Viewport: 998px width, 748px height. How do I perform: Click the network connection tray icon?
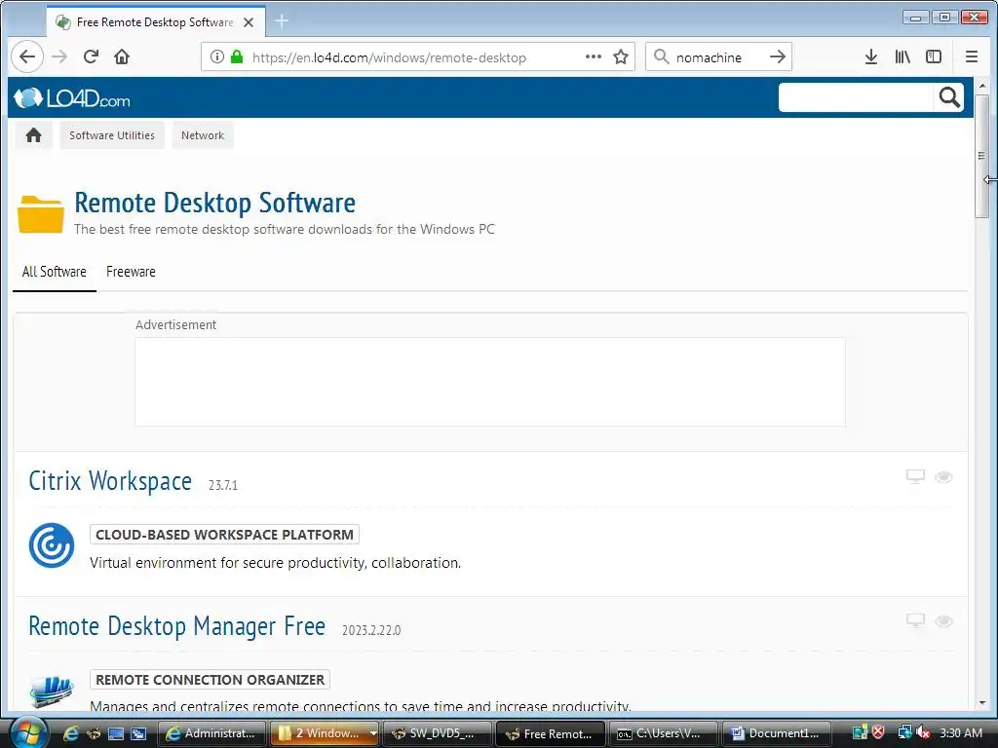coord(904,732)
